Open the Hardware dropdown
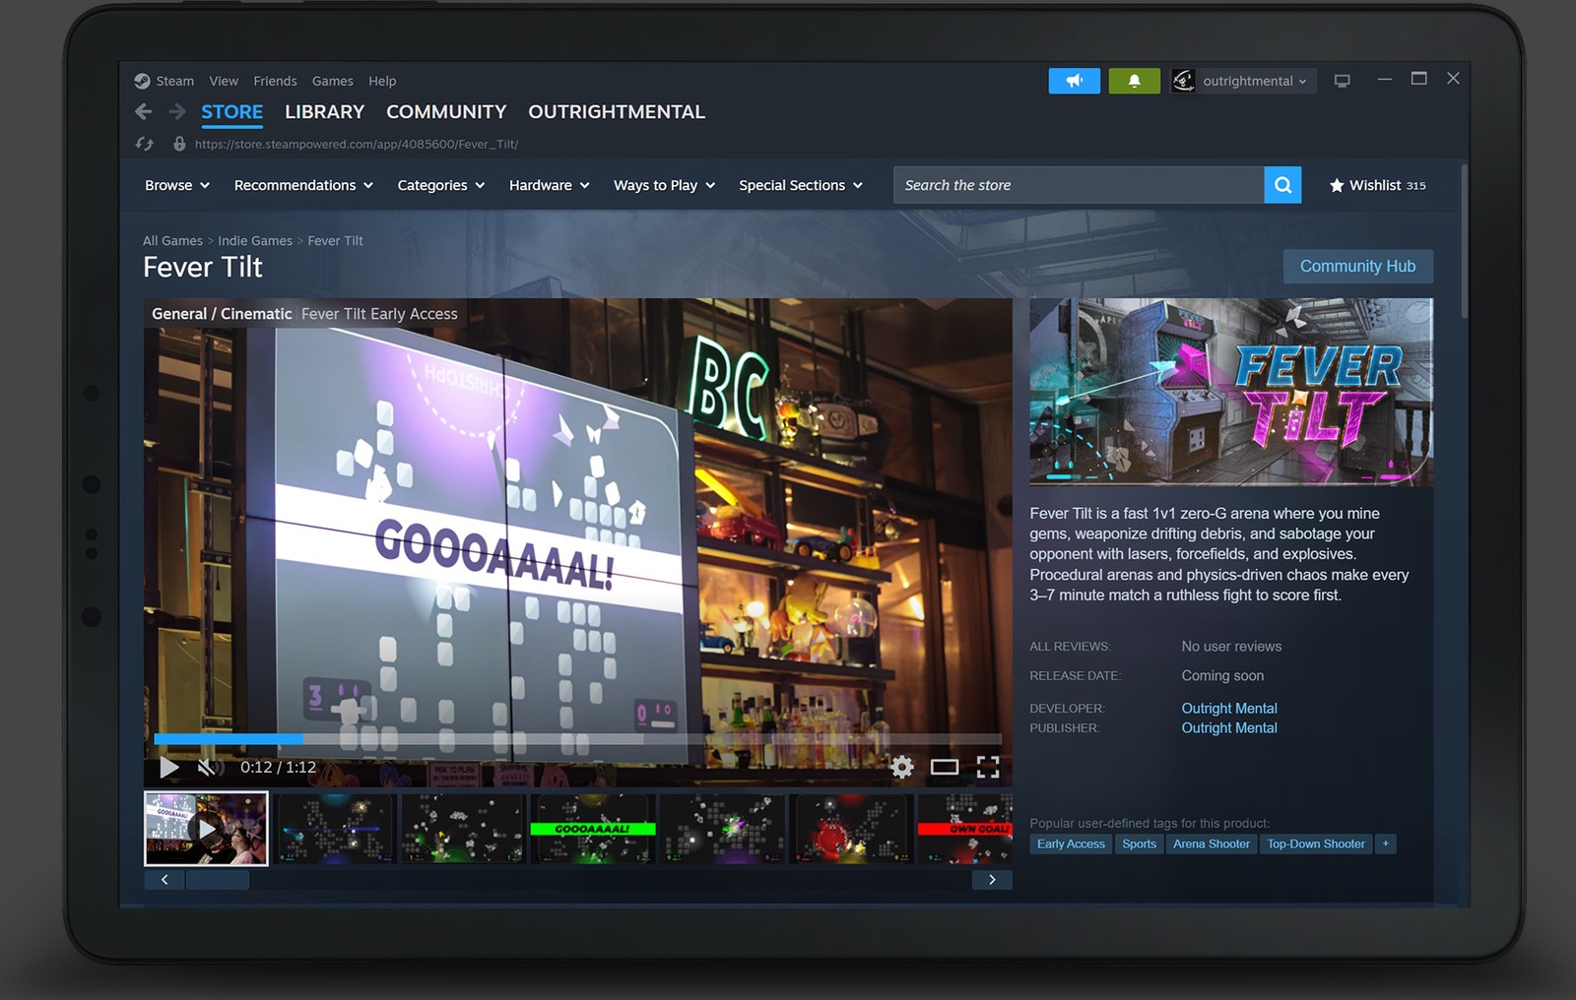Viewport: 1576px width, 1000px height. tap(550, 185)
